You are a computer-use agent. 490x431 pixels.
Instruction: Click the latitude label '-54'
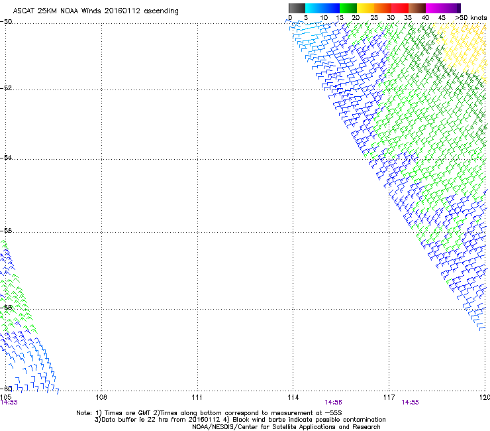coord(6,157)
